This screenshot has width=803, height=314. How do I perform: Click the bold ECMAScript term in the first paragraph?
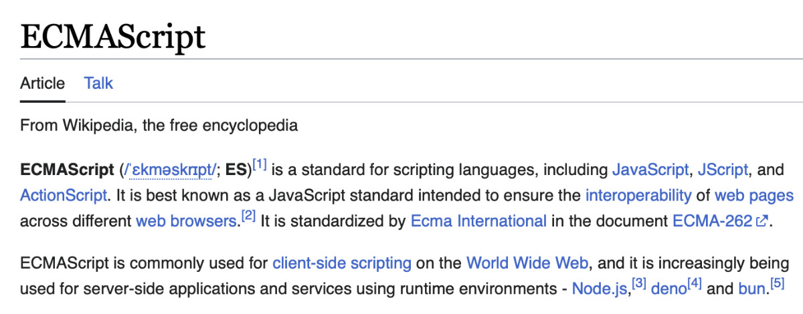click(x=67, y=170)
